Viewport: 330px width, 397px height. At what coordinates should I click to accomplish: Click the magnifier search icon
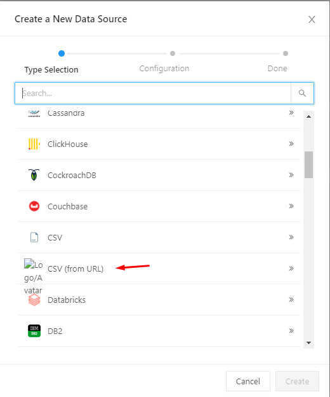pos(302,93)
